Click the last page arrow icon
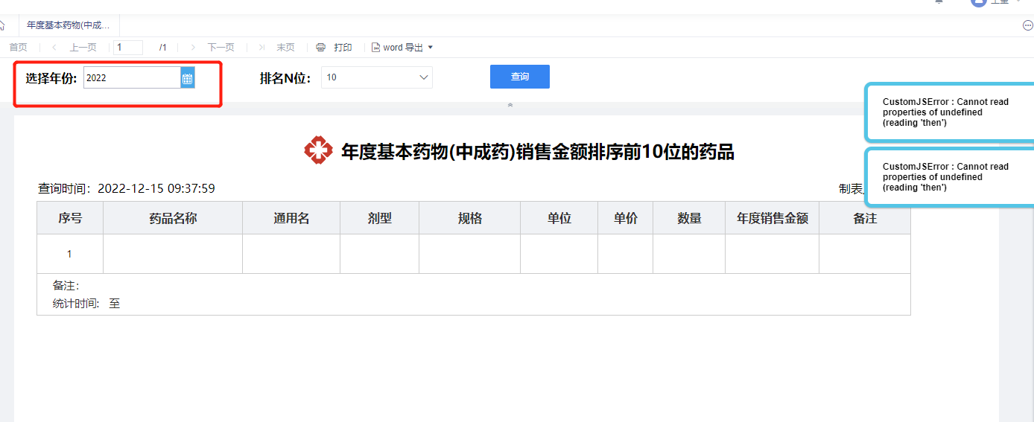This screenshot has height=422, width=1034. pos(261,48)
